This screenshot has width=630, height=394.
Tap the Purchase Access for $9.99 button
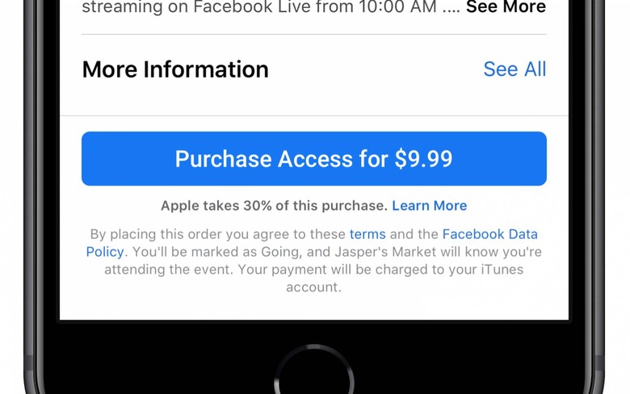[x=314, y=158]
